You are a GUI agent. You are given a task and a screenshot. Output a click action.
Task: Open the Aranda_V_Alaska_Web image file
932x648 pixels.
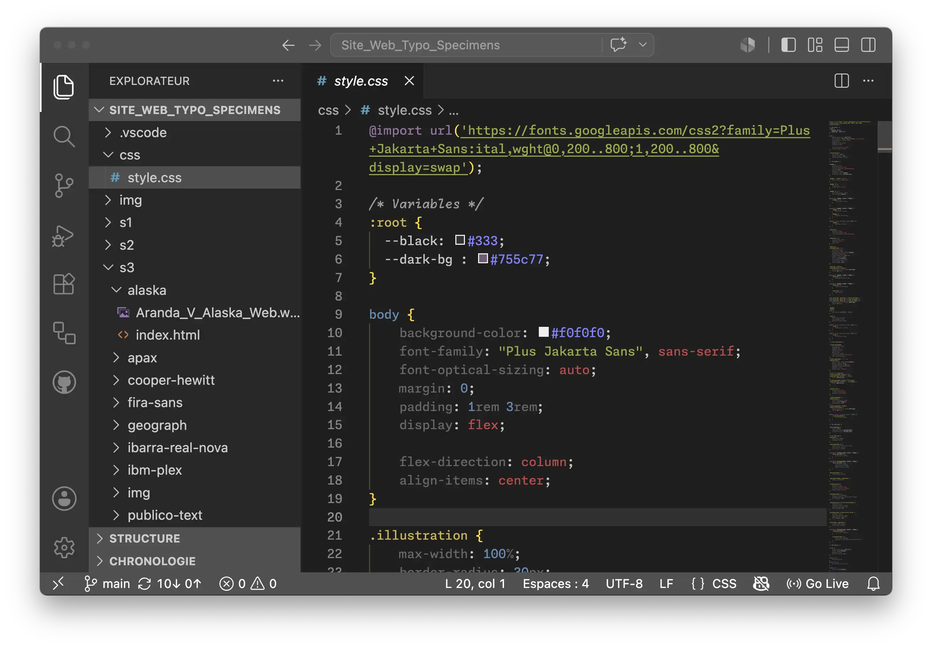(x=194, y=313)
